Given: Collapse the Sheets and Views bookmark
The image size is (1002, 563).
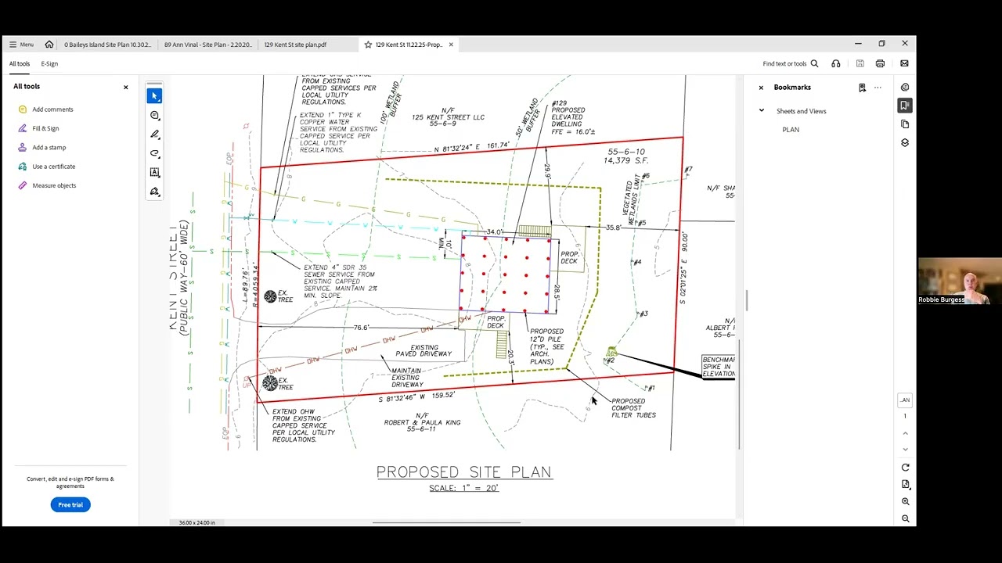Looking at the screenshot, I should 762,110.
